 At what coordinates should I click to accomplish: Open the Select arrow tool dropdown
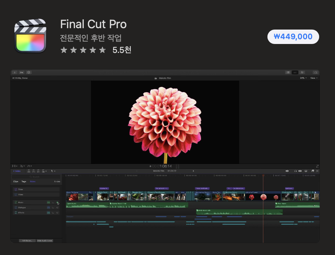click(53, 171)
